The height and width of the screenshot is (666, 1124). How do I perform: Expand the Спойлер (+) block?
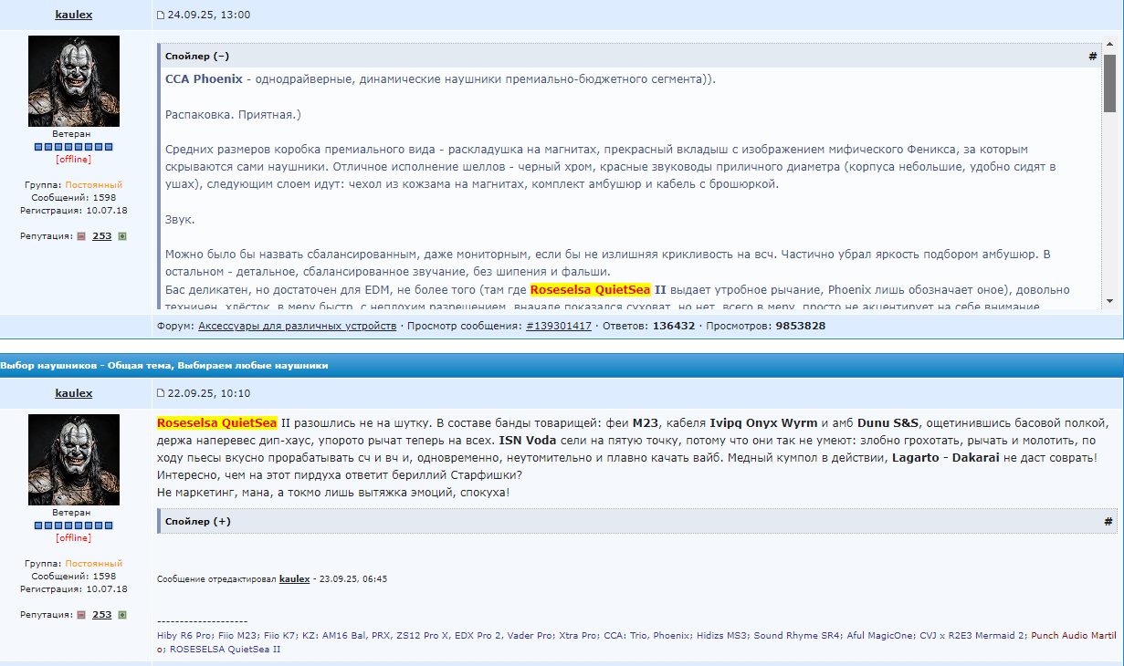[x=198, y=522]
